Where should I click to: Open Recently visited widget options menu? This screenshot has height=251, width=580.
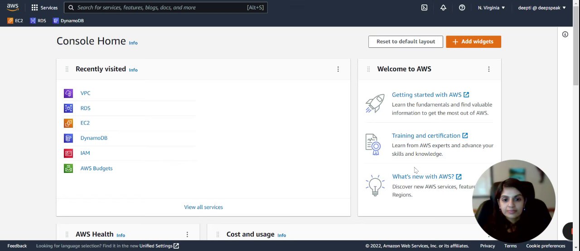point(338,69)
